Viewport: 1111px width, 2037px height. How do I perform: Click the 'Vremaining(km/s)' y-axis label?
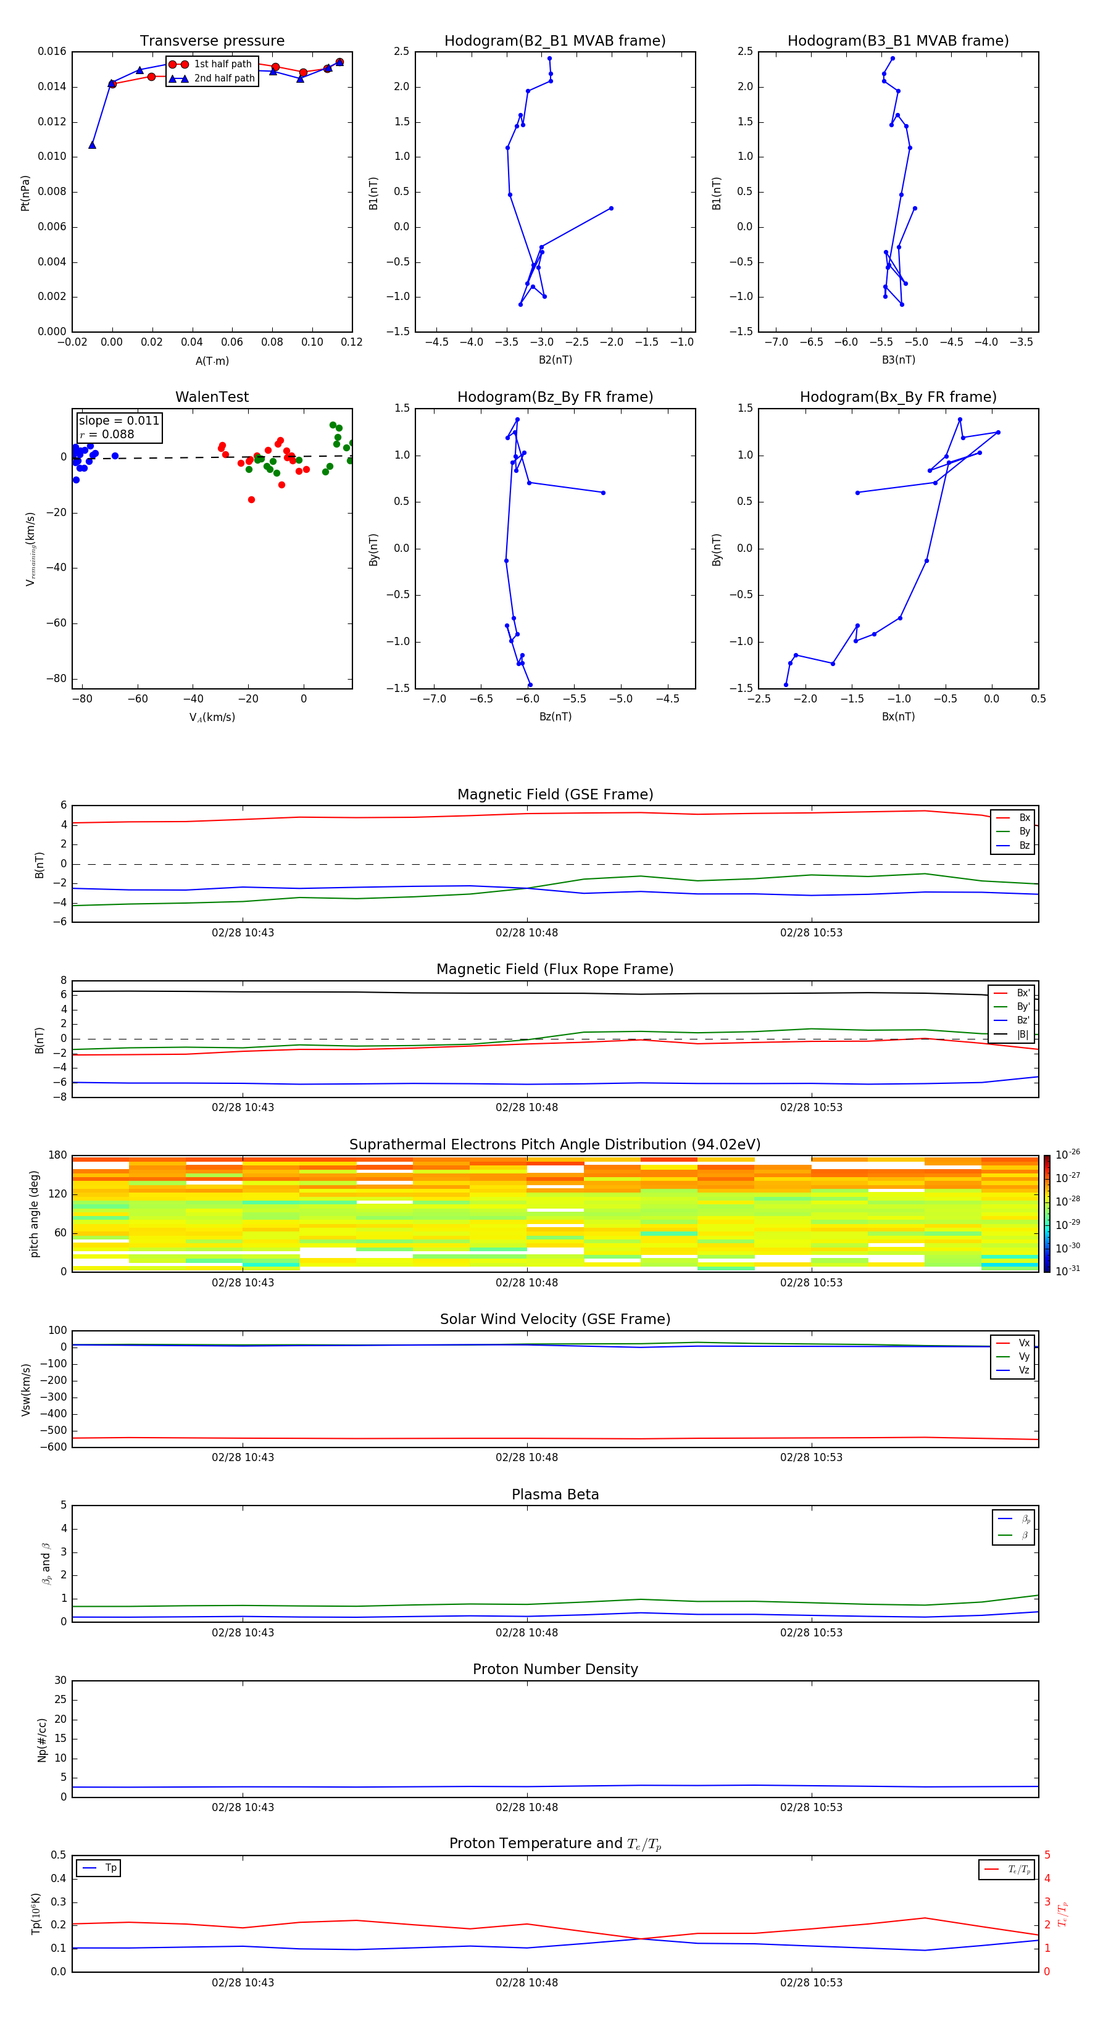coord(30,549)
